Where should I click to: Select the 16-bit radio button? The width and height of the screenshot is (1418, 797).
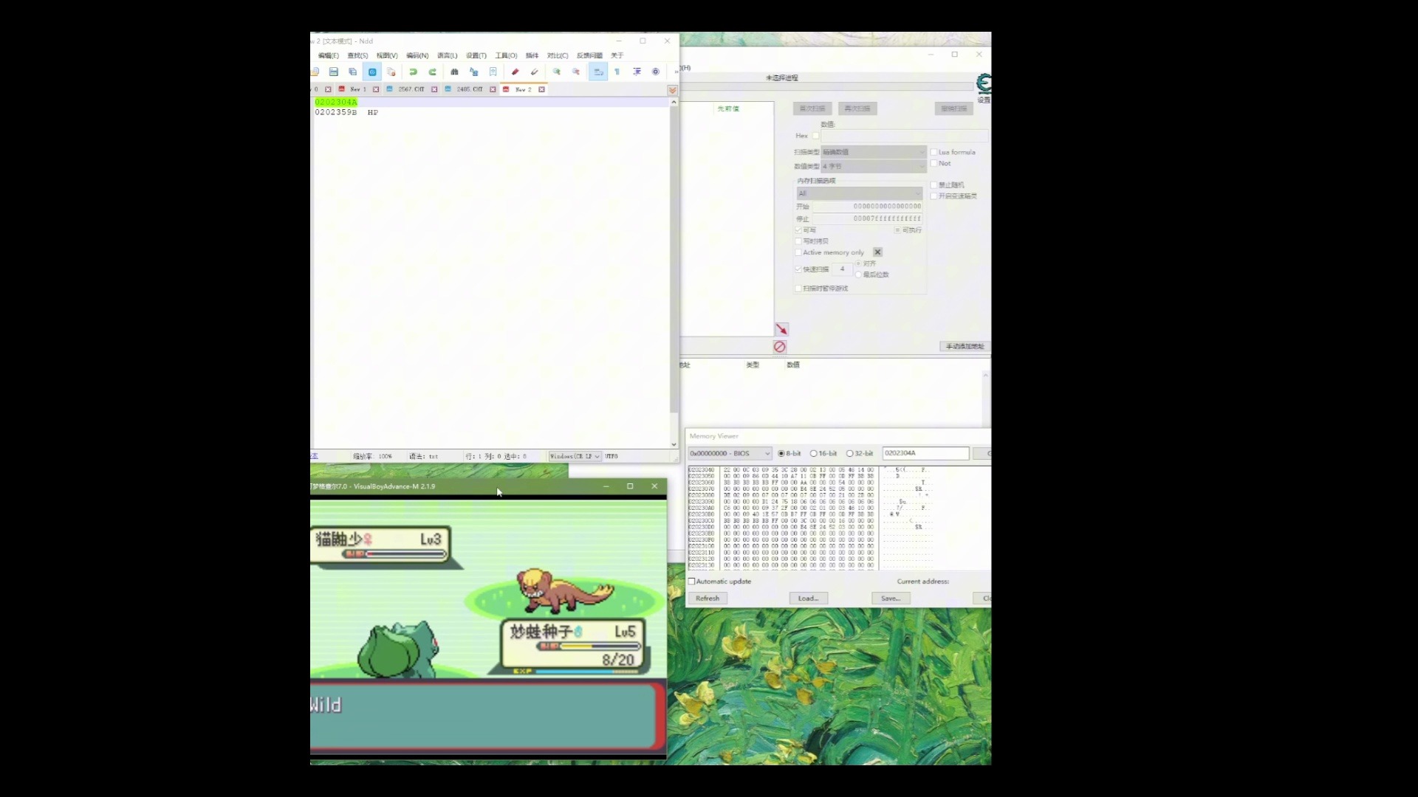point(813,454)
